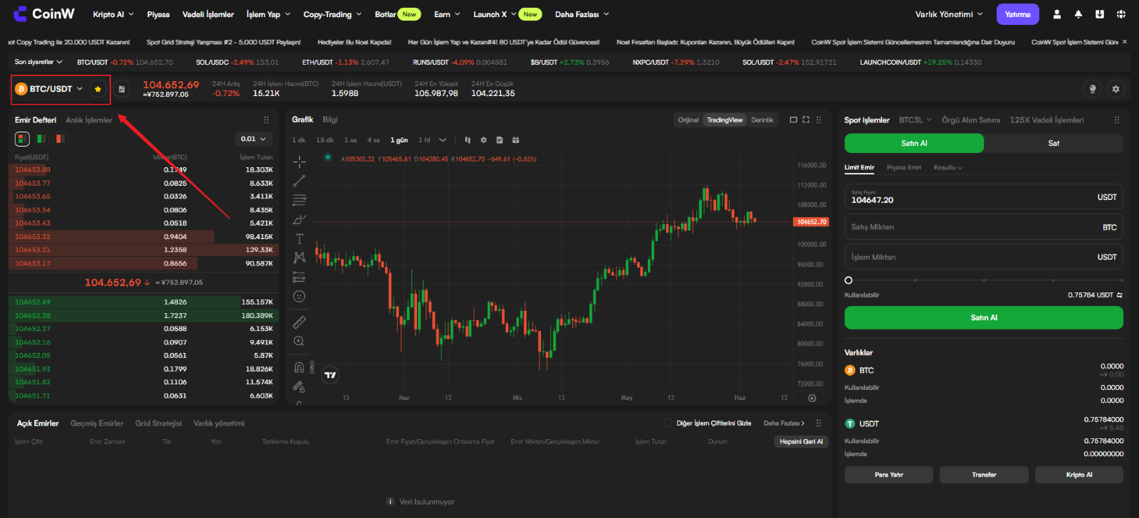1139x518 pixels.
Task: Open the candlestick chart style selector
Action: [x=468, y=140]
